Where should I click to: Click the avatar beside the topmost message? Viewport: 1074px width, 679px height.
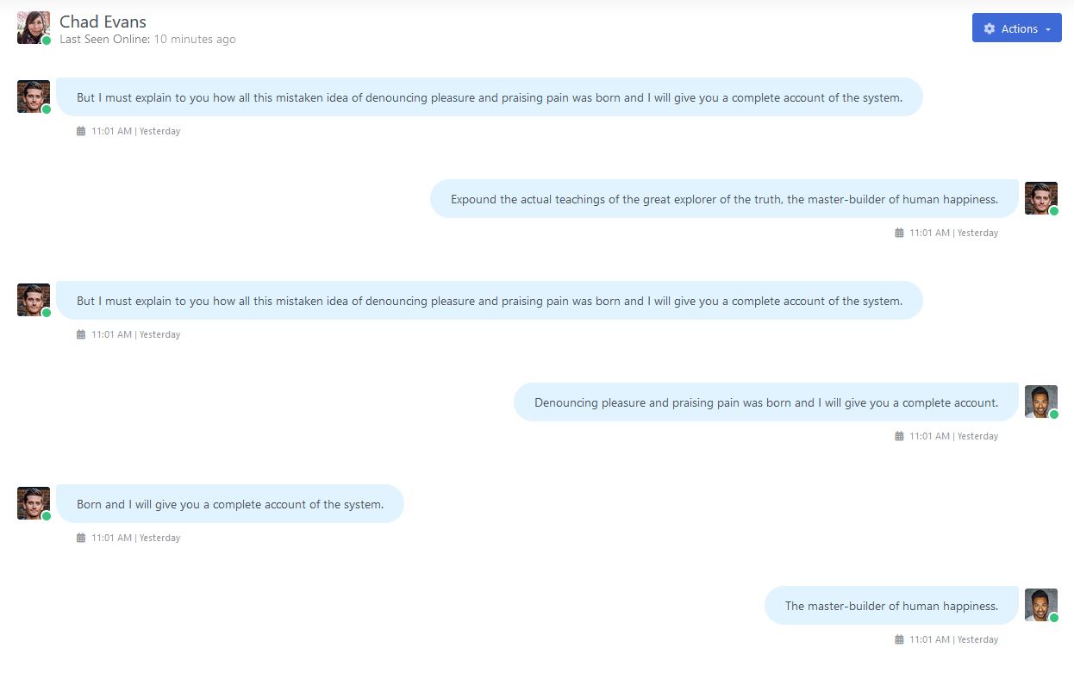coord(33,97)
